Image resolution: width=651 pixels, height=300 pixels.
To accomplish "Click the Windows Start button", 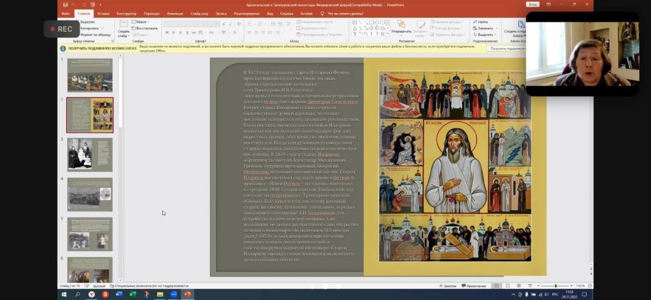I will (x=64, y=294).
